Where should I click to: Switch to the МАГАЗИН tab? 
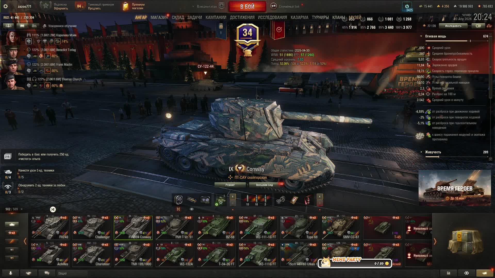click(x=159, y=18)
